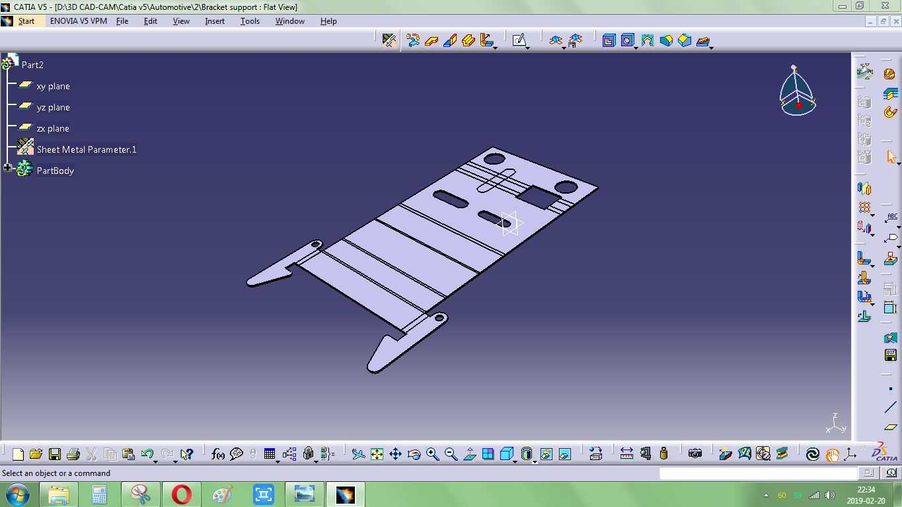Image resolution: width=902 pixels, height=507 pixels.
Task: Click the Zoom Out icon
Action: pyautogui.click(x=451, y=454)
